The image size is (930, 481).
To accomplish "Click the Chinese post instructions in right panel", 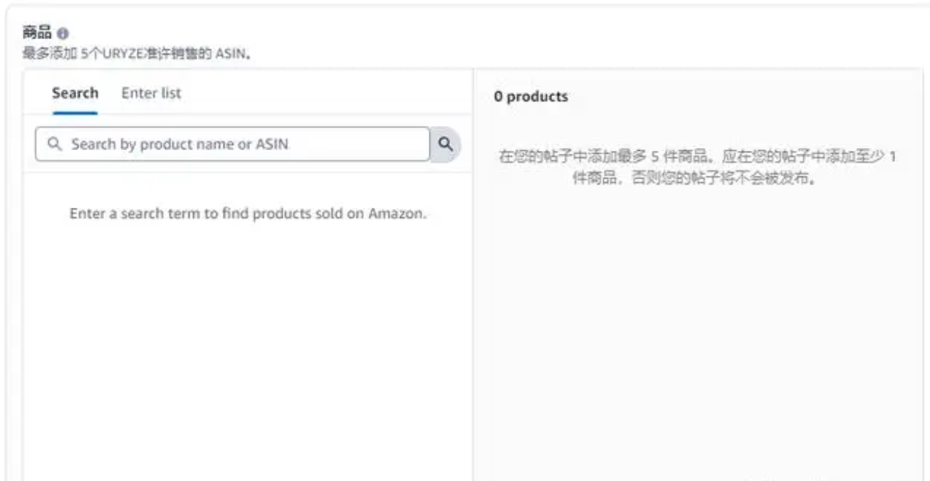I will 697,157.
